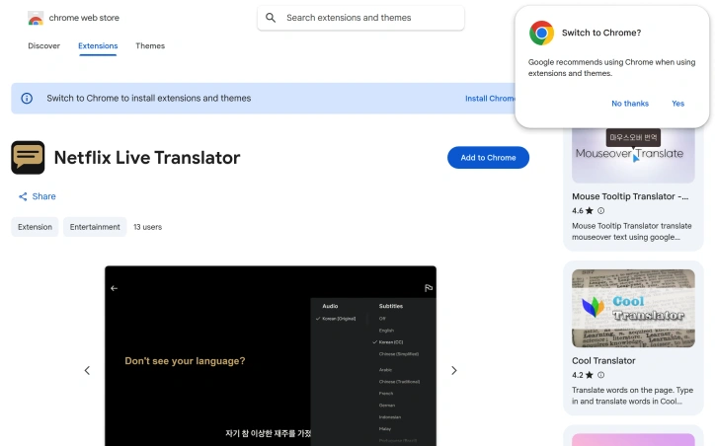Click the info icon in blue banner
Viewport: 715px width, 446px height.
coord(27,98)
